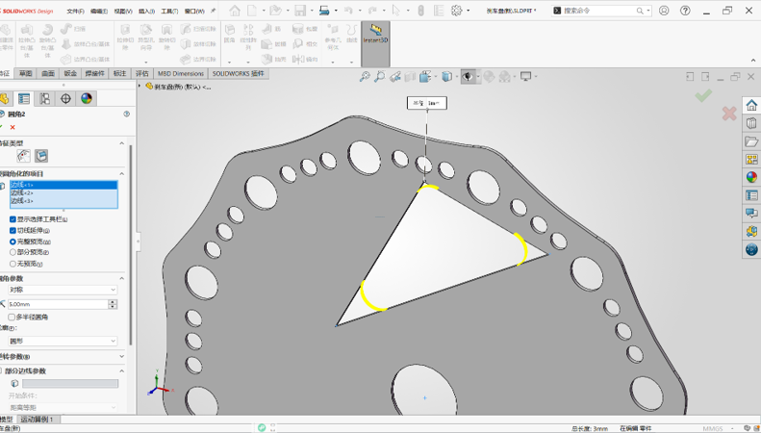This screenshot has height=433, width=761.
Task: Open SOLIDWORKS Resources home in task pane
Action: [x=751, y=105]
